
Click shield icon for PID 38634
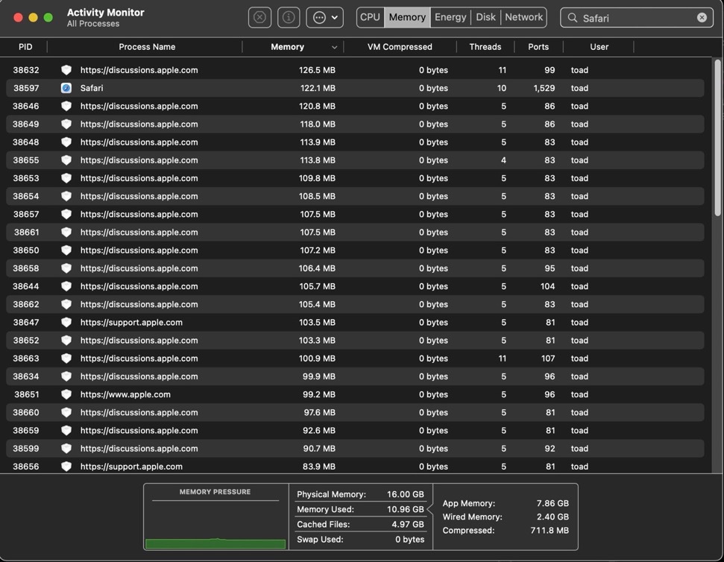click(66, 376)
